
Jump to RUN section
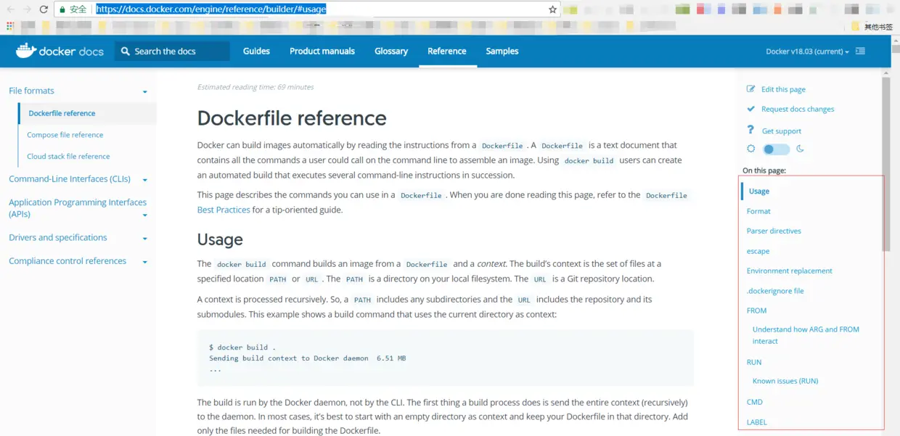coord(754,362)
